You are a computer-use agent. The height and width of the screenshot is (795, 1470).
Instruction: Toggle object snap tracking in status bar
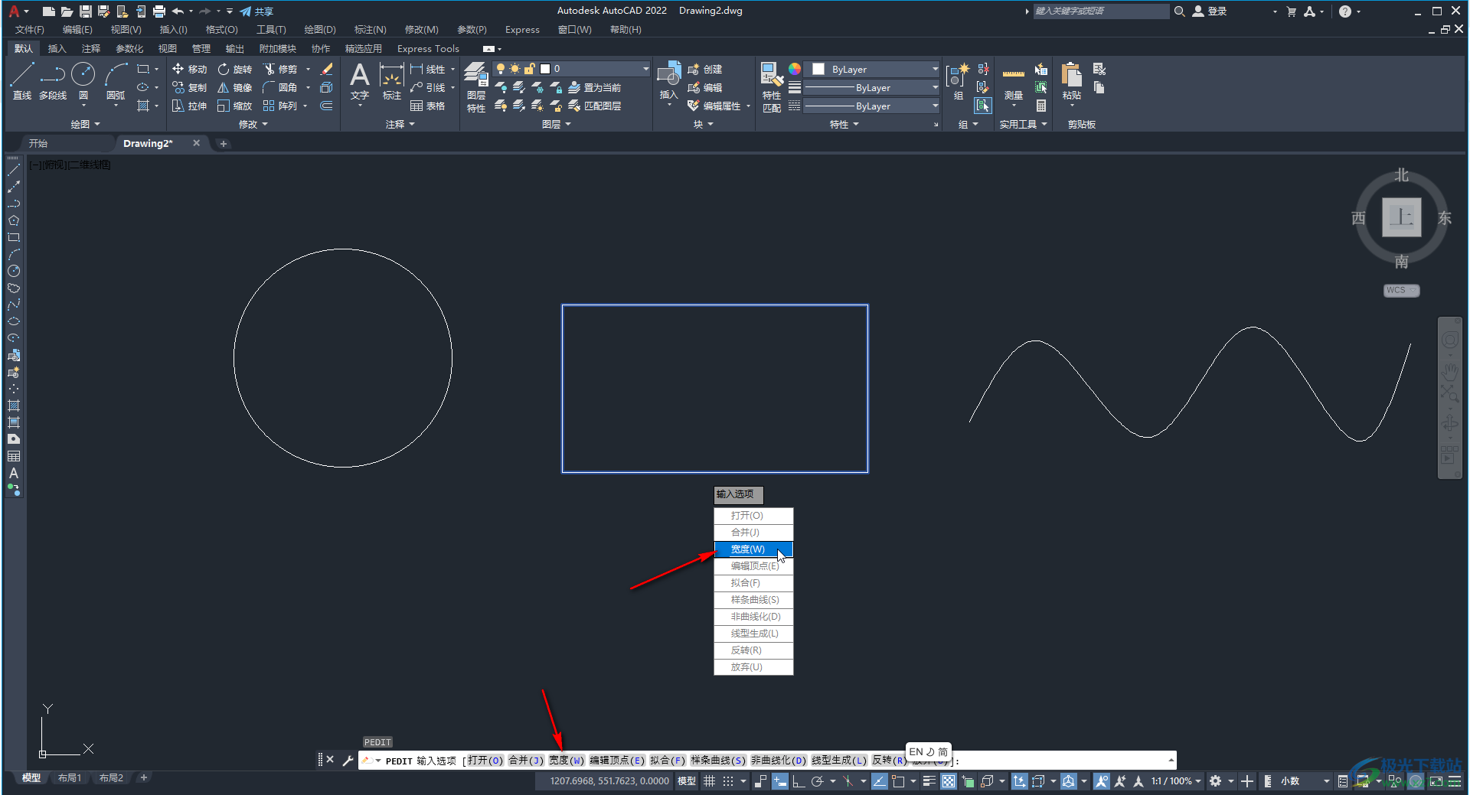879,781
